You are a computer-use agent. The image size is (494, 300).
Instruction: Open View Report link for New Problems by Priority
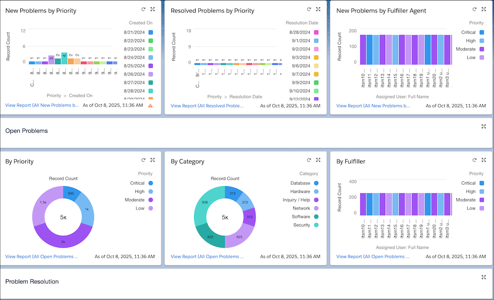[42, 105]
